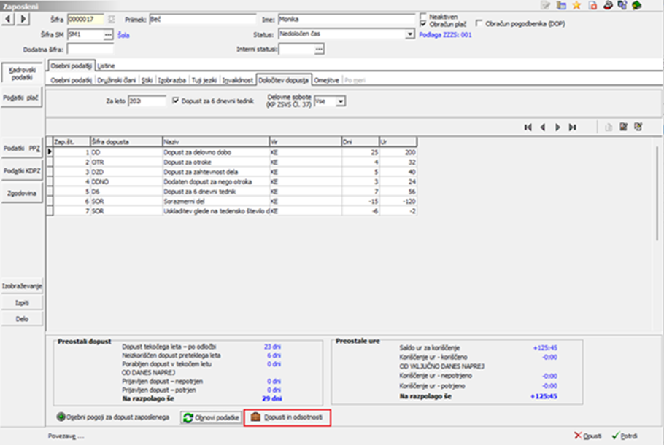
Task: Click into the Dodatna šifra input field
Action: tap(90, 50)
